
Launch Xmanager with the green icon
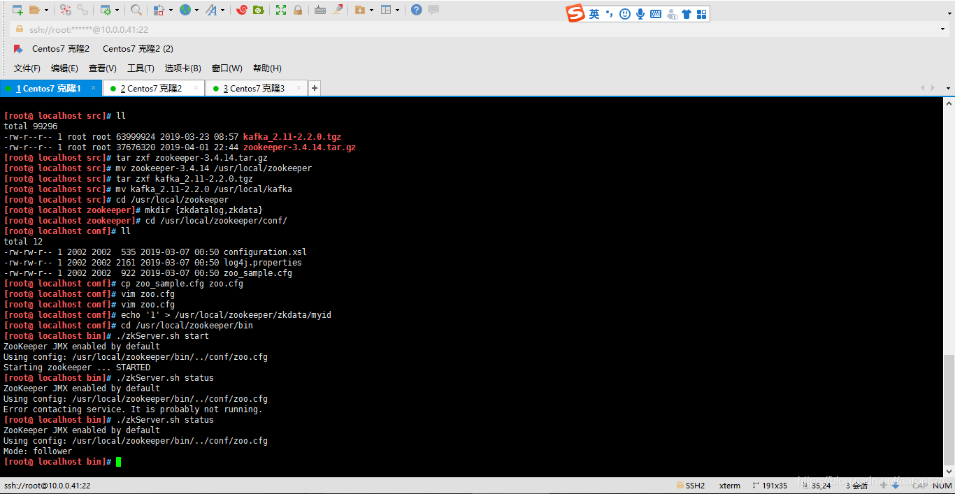[259, 10]
